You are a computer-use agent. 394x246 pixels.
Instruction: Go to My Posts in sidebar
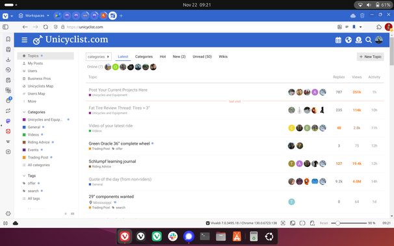coord(35,64)
